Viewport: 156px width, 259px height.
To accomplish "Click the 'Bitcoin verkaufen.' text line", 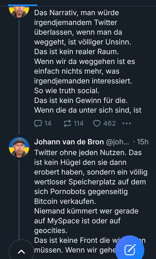I will pos(65,202).
